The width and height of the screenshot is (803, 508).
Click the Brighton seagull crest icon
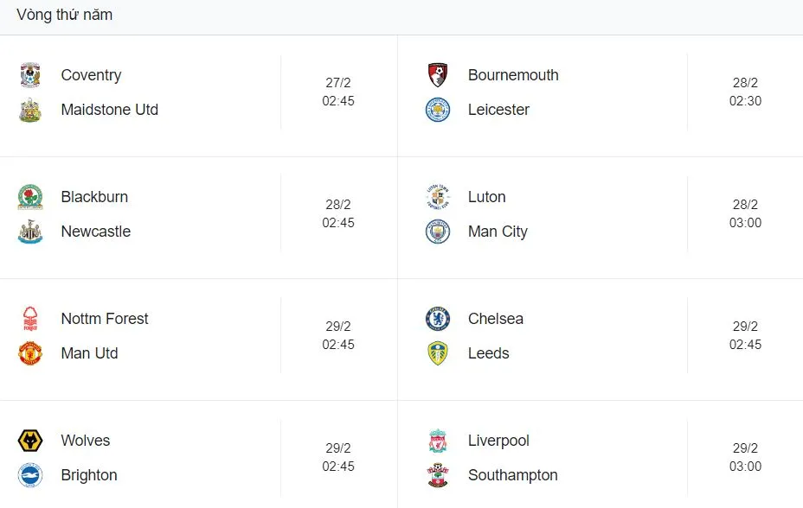pyautogui.click(x=30, y=475)
